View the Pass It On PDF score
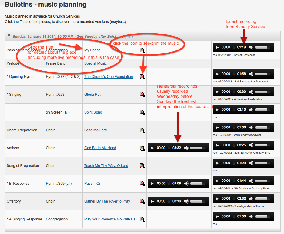The image size is (284, 234). [x=142, y=184]
